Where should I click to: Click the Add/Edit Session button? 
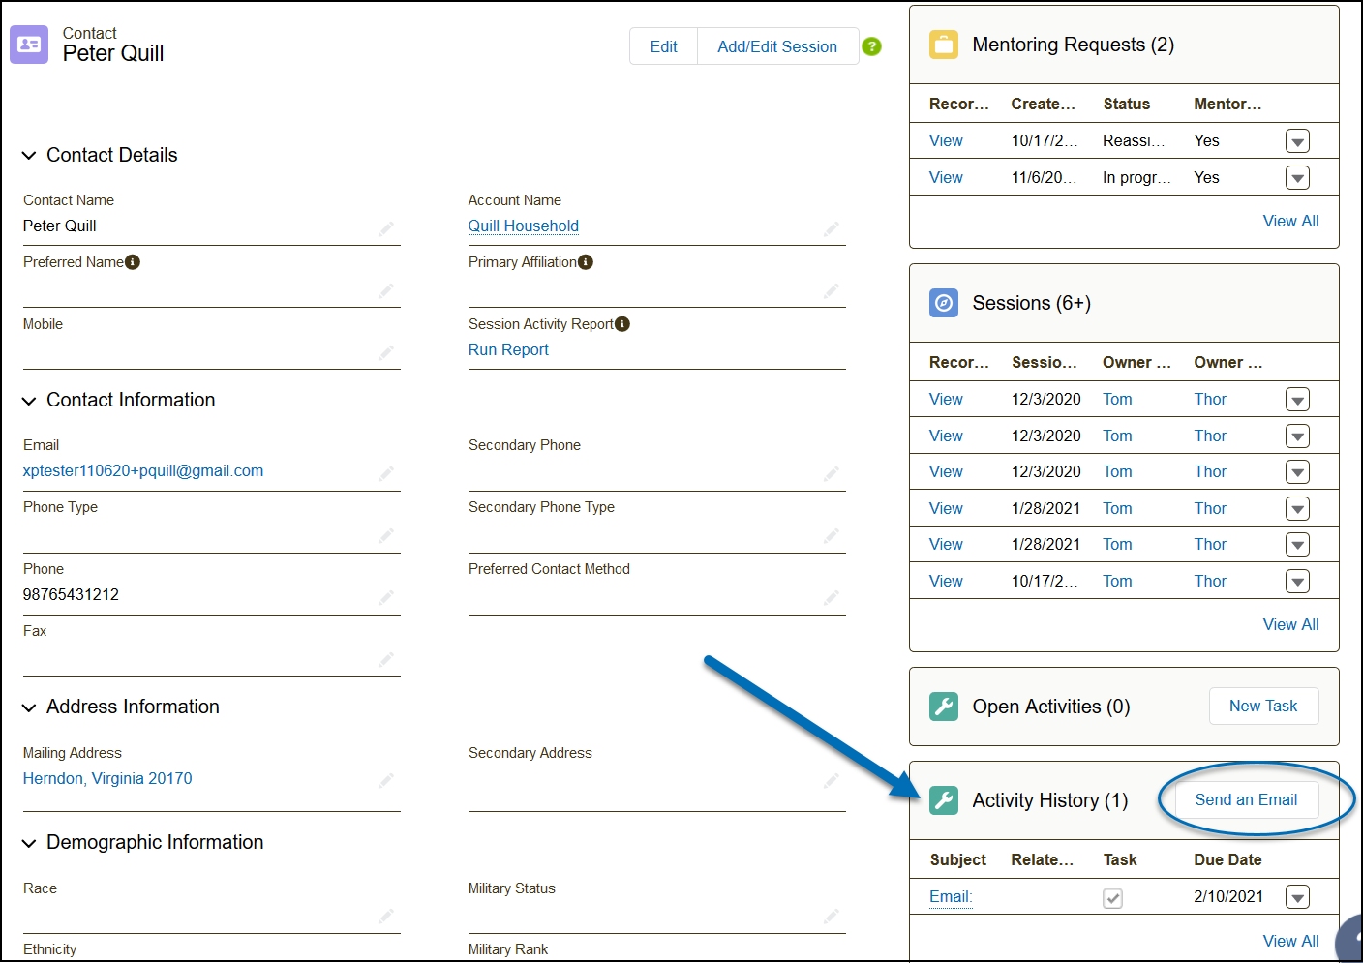coord(776,46)
